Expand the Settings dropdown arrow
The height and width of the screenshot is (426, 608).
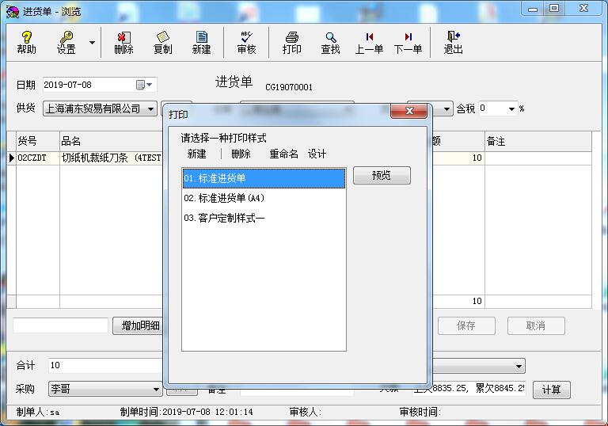coord(92,43)
